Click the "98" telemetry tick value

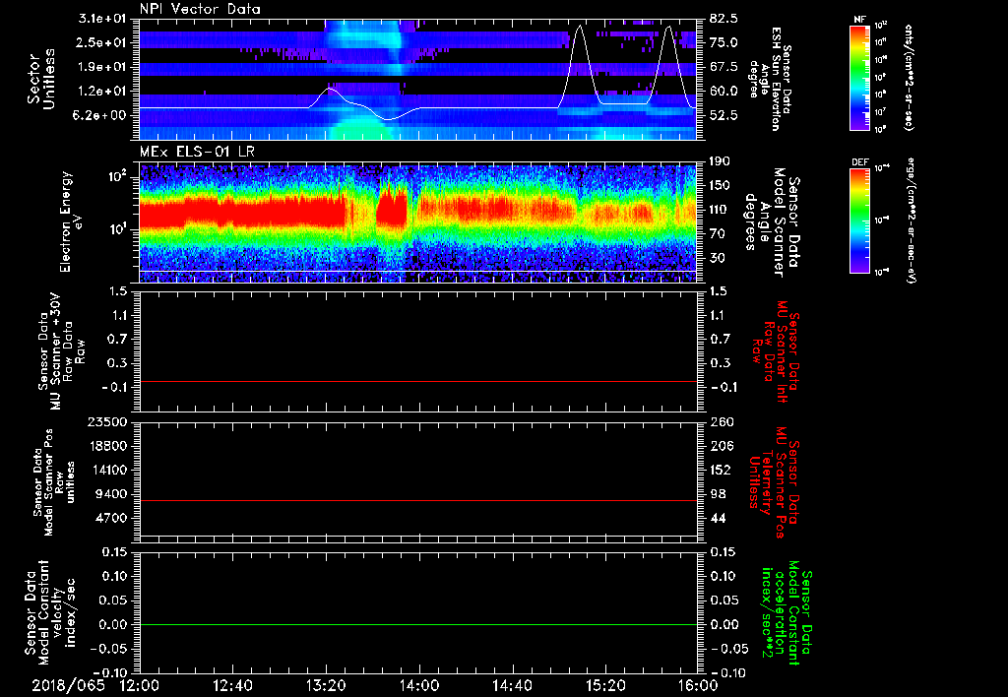pos(718,494)
